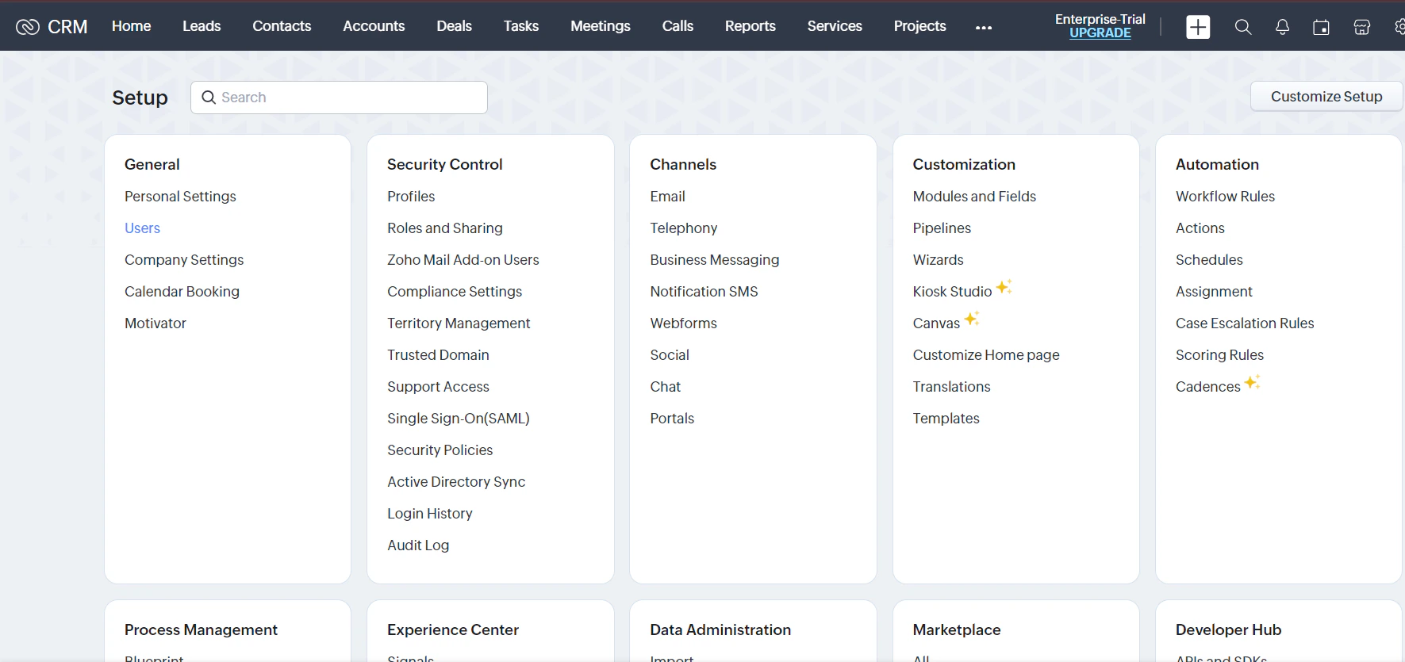Show more modules via ellipsis icon
This screenshot has height=662, width=1405.
tap(984, 27)
